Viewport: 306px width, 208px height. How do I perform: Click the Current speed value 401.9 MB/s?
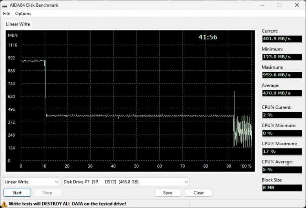[282, 39]
